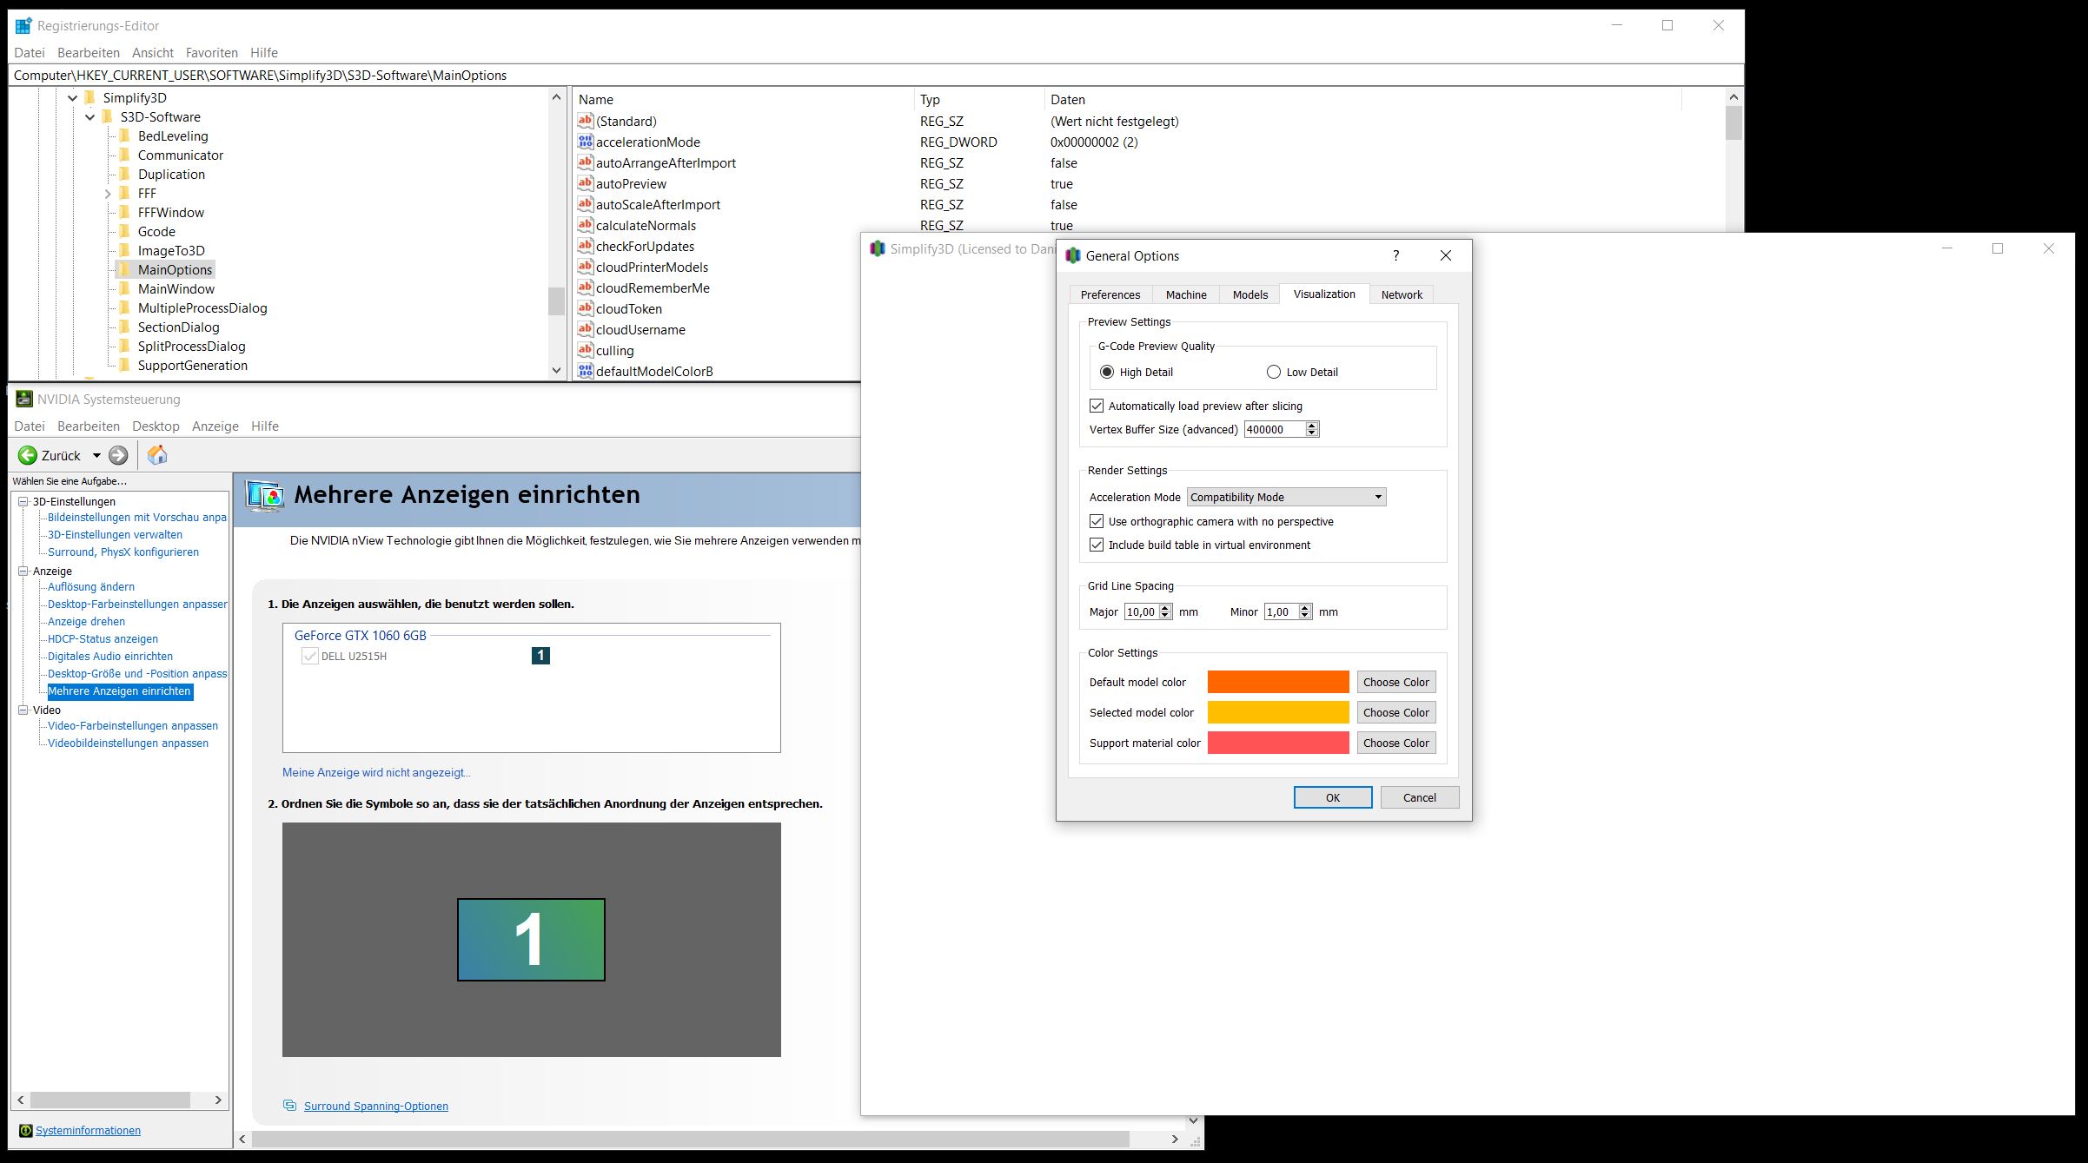Screen dimensions: 2088x1163
Task: Click the ImageTo3D folder icon
Action: [x=124, y=250]
